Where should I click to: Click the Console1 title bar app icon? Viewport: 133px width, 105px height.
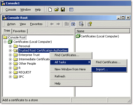(x=3, y=3)
